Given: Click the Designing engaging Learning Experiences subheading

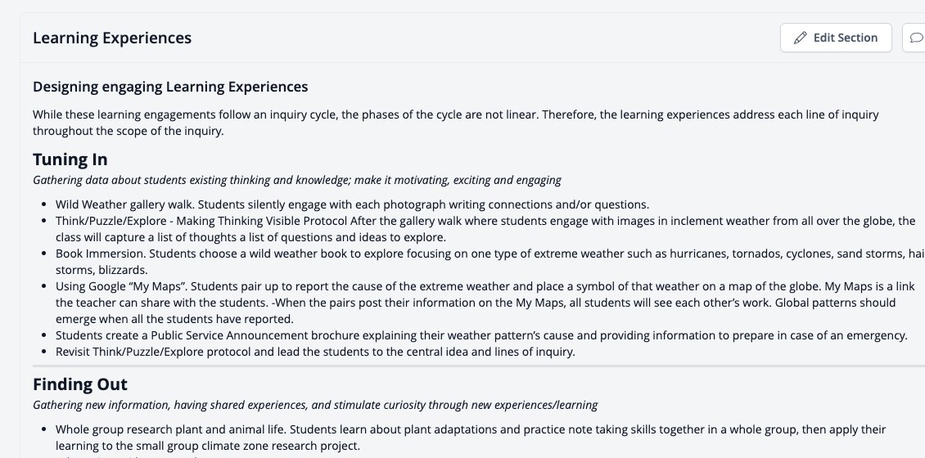Looking at the screenshot, I should point(170,87).
